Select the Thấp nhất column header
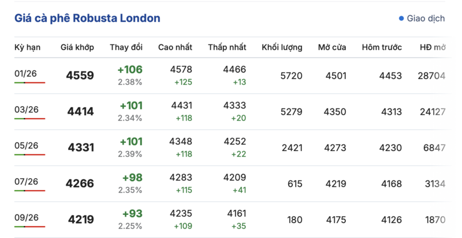Screen dimensions: 462x238 click(227, 47)
